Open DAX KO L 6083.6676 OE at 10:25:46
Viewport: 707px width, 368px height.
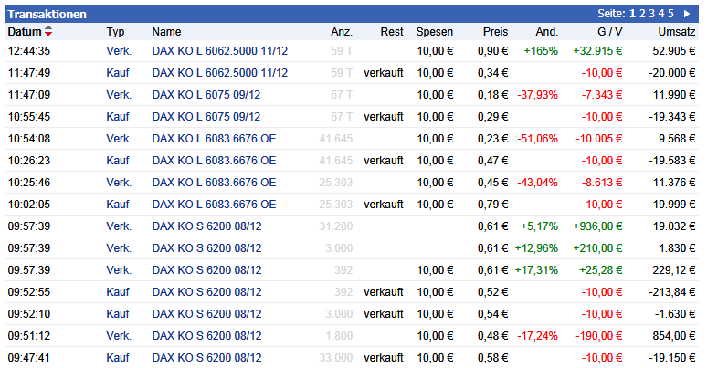(x=214, y=183)
